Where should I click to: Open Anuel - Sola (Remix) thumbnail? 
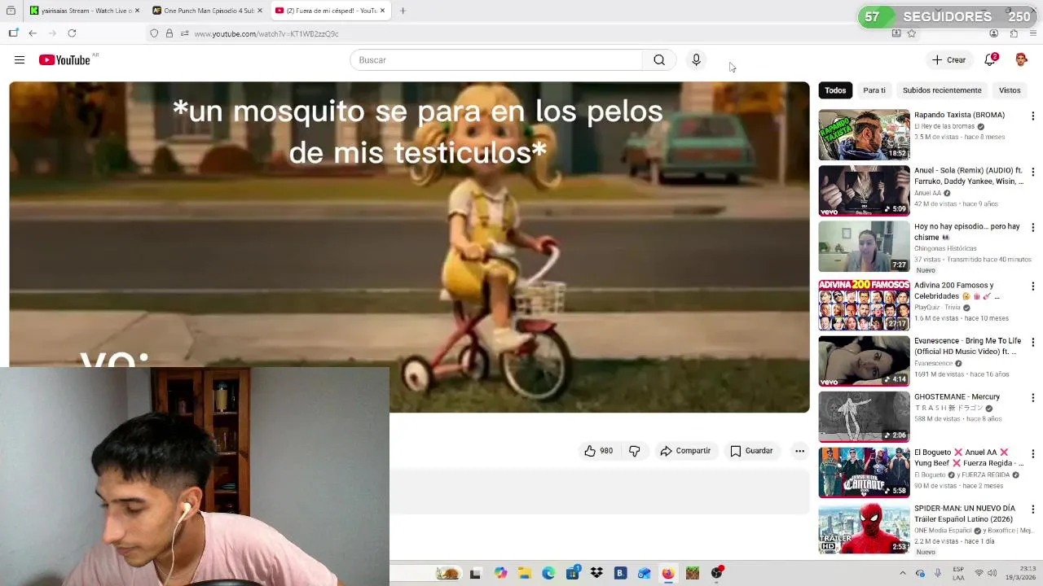point(864,190)
